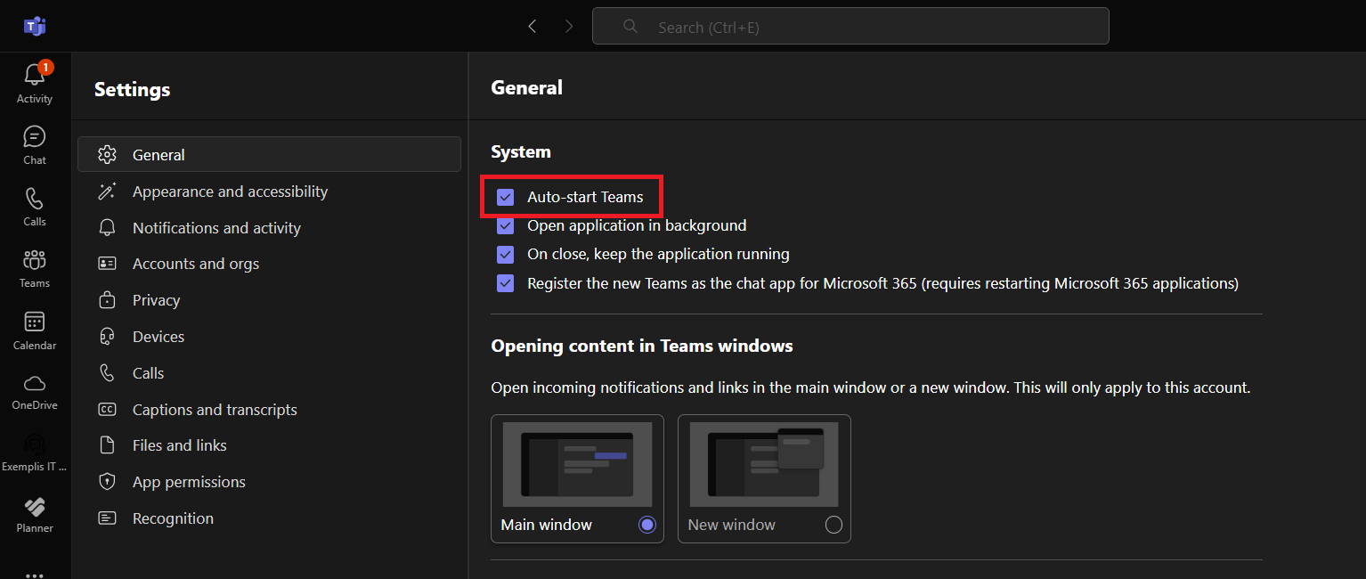Click the Notifications bell icon in settings
The height and width of the screenshot is (579, 1366).
click(108, 228)
